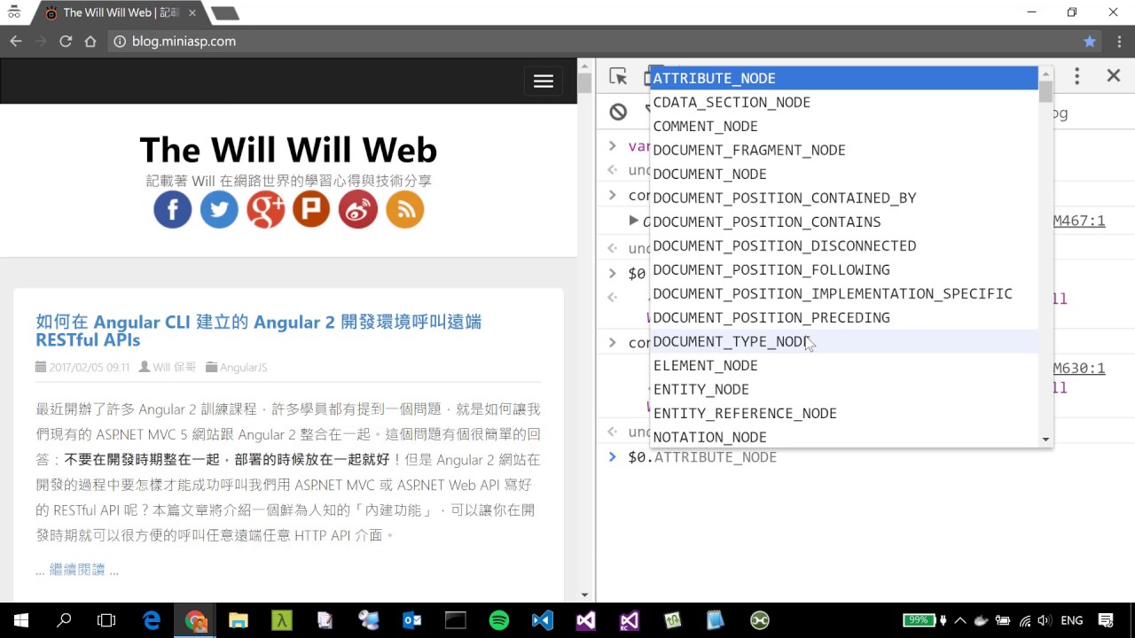1135x638 pixels.
Task: Select DOCUMENT_FRAGMENT_NODE suggestion
Action: [844, 150]
